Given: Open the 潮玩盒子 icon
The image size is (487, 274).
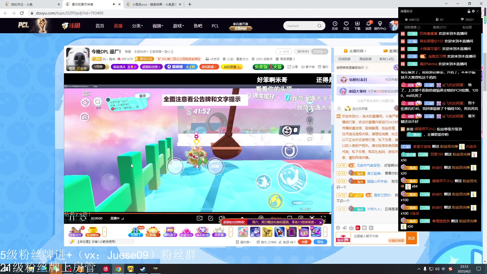Looking at the screenshot, I should (x=170, y=232).
